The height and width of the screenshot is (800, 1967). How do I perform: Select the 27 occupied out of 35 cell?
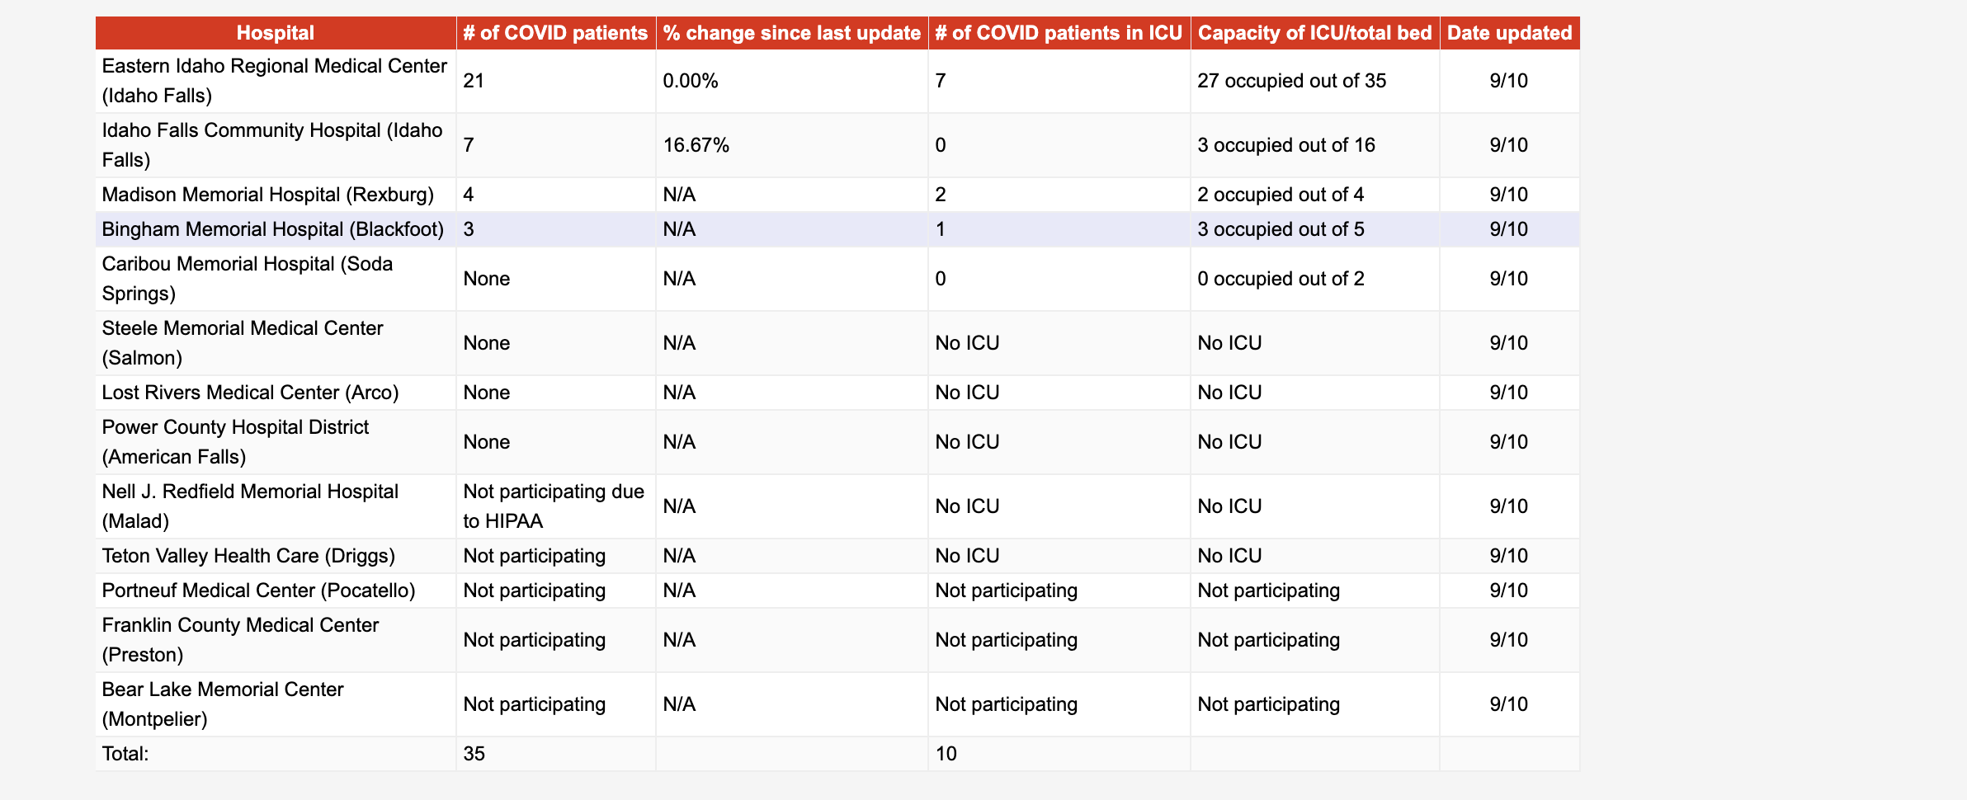(x=1291, y=81)
